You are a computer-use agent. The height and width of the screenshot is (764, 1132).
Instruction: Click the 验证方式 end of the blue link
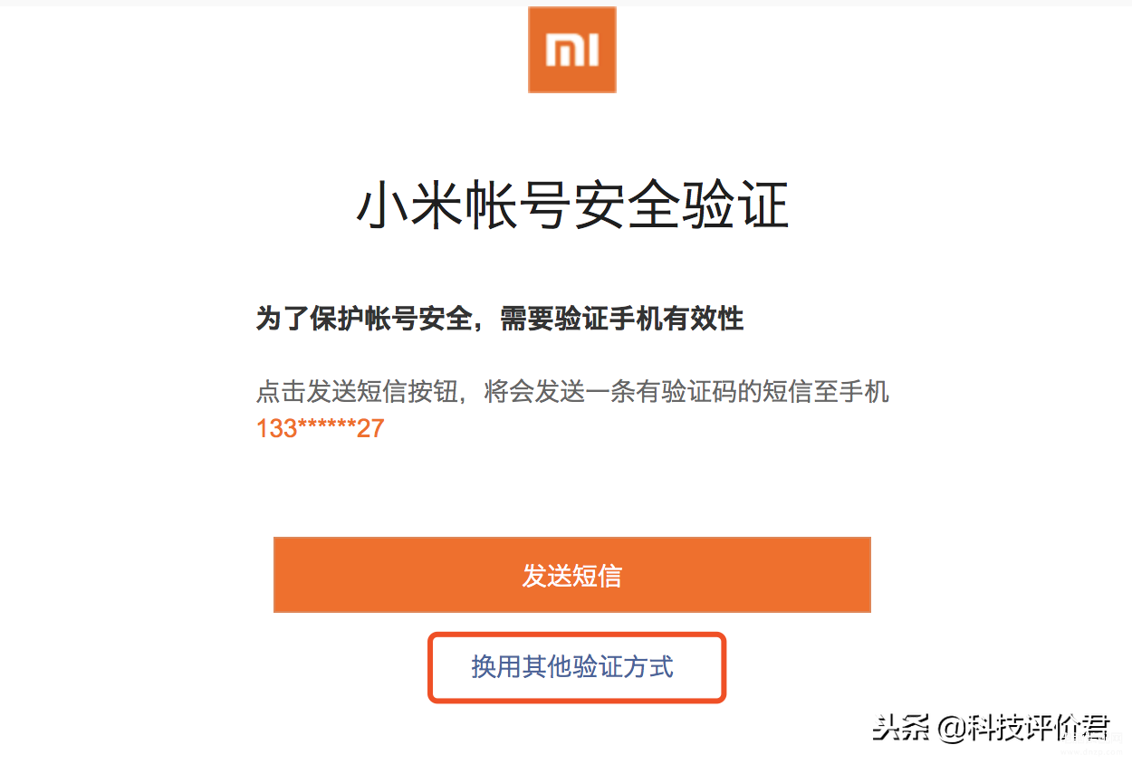(623, 667)
